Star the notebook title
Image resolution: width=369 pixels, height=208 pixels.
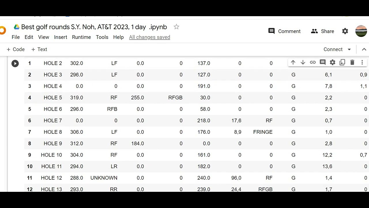pyautogui.click(x=176, y=27)
